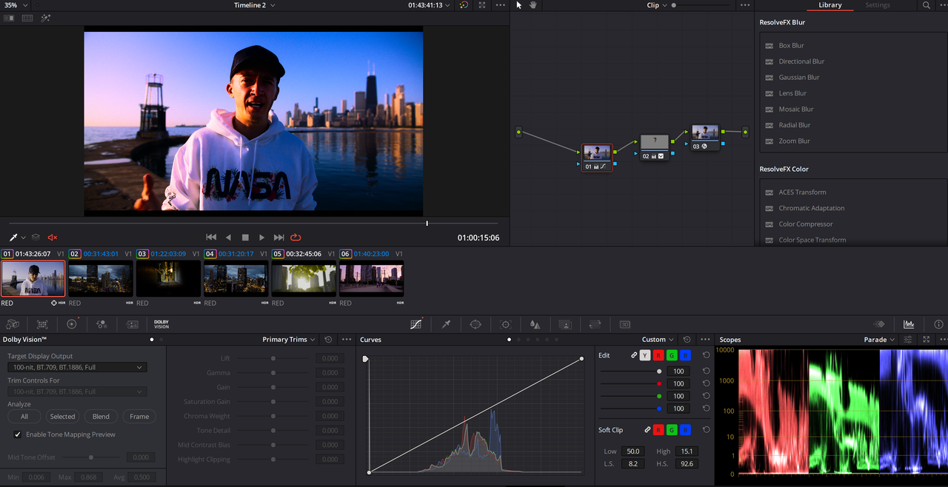The image size is (948, 487).
Task: Click the Analyze Blend button
Action: point(101,417)
